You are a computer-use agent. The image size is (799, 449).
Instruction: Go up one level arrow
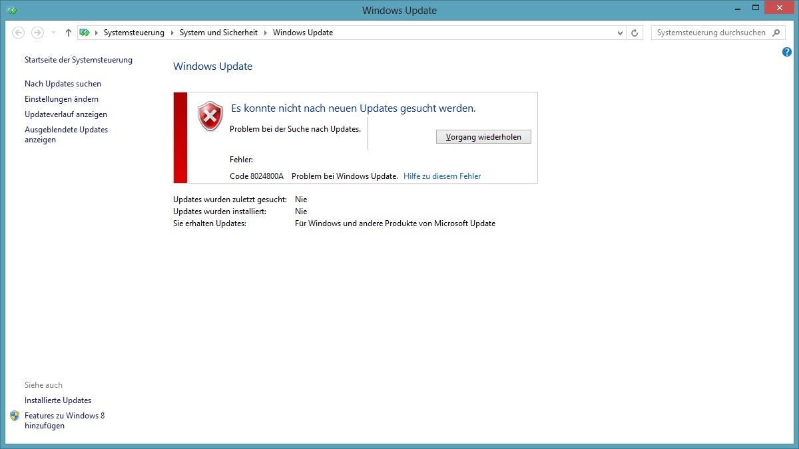(68, 33)
